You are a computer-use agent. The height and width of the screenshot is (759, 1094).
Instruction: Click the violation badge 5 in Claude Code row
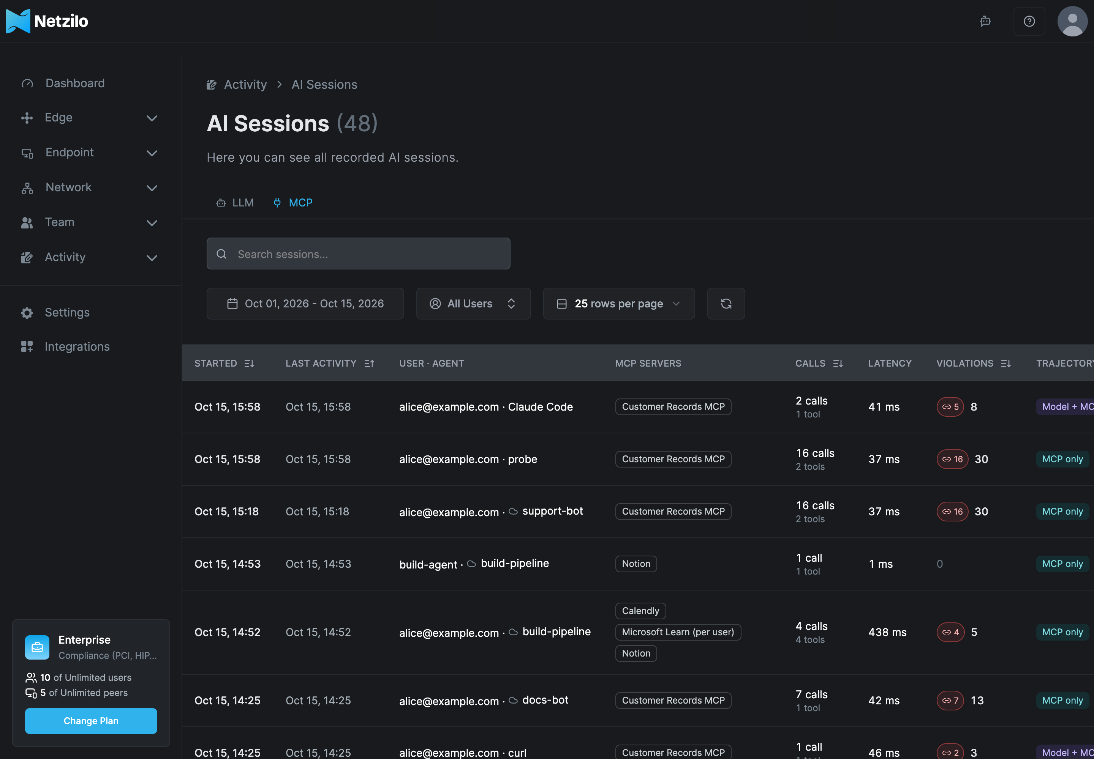(950, 406)
